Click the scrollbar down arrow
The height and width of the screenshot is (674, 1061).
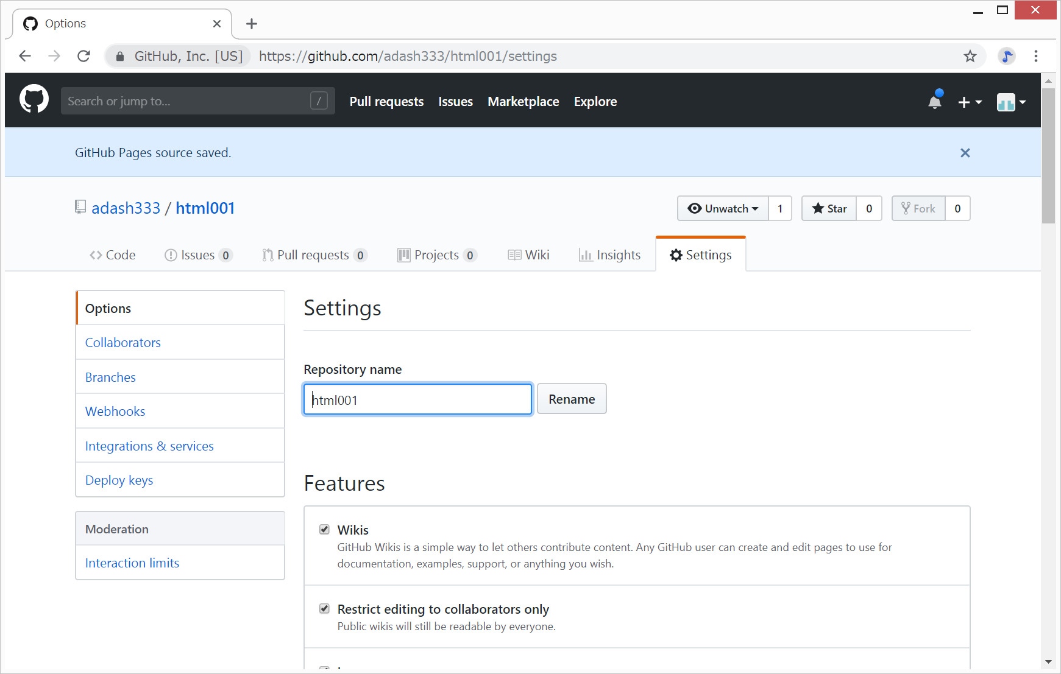point(1048,662)
